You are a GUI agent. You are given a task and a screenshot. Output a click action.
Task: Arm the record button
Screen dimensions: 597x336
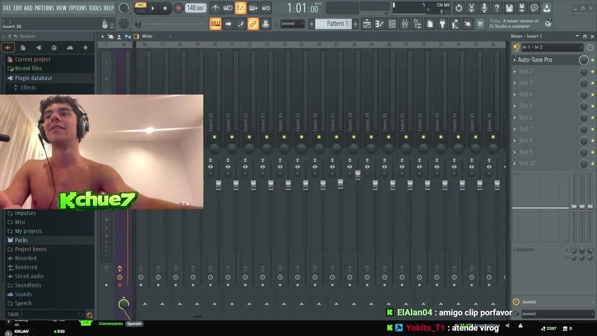(x=178, y=8)
